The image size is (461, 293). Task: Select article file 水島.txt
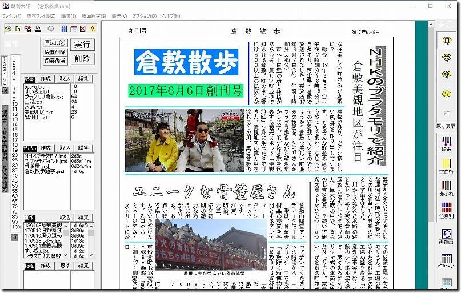pyautogui.click(x=34, y=107)
